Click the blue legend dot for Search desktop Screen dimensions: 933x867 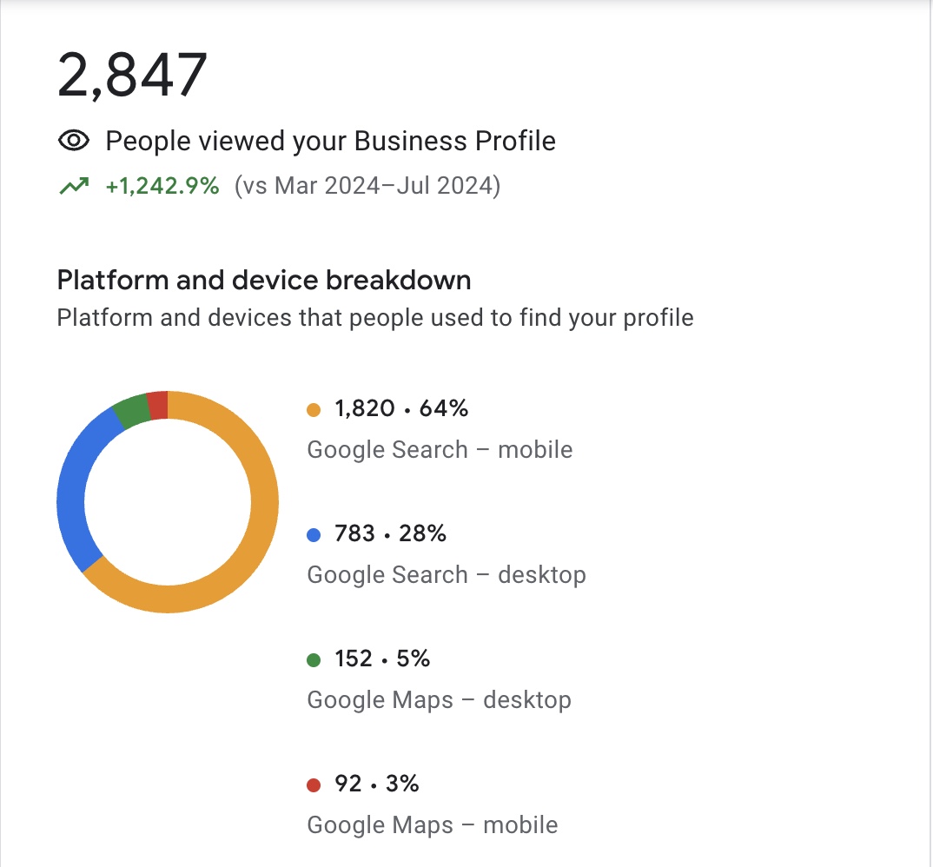click(x=314, y=535)
